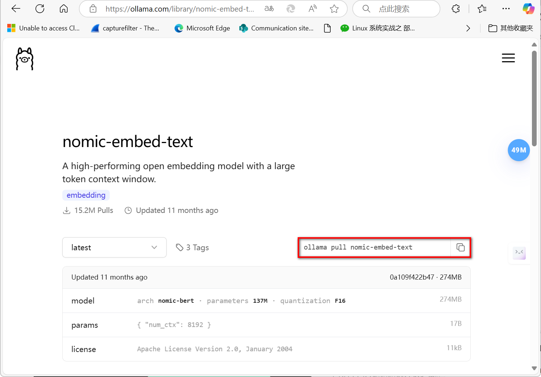This screenshot has width=541, height=377.
Task: Click the nomic-embed-text heading
Action: (x=127, y=142)
